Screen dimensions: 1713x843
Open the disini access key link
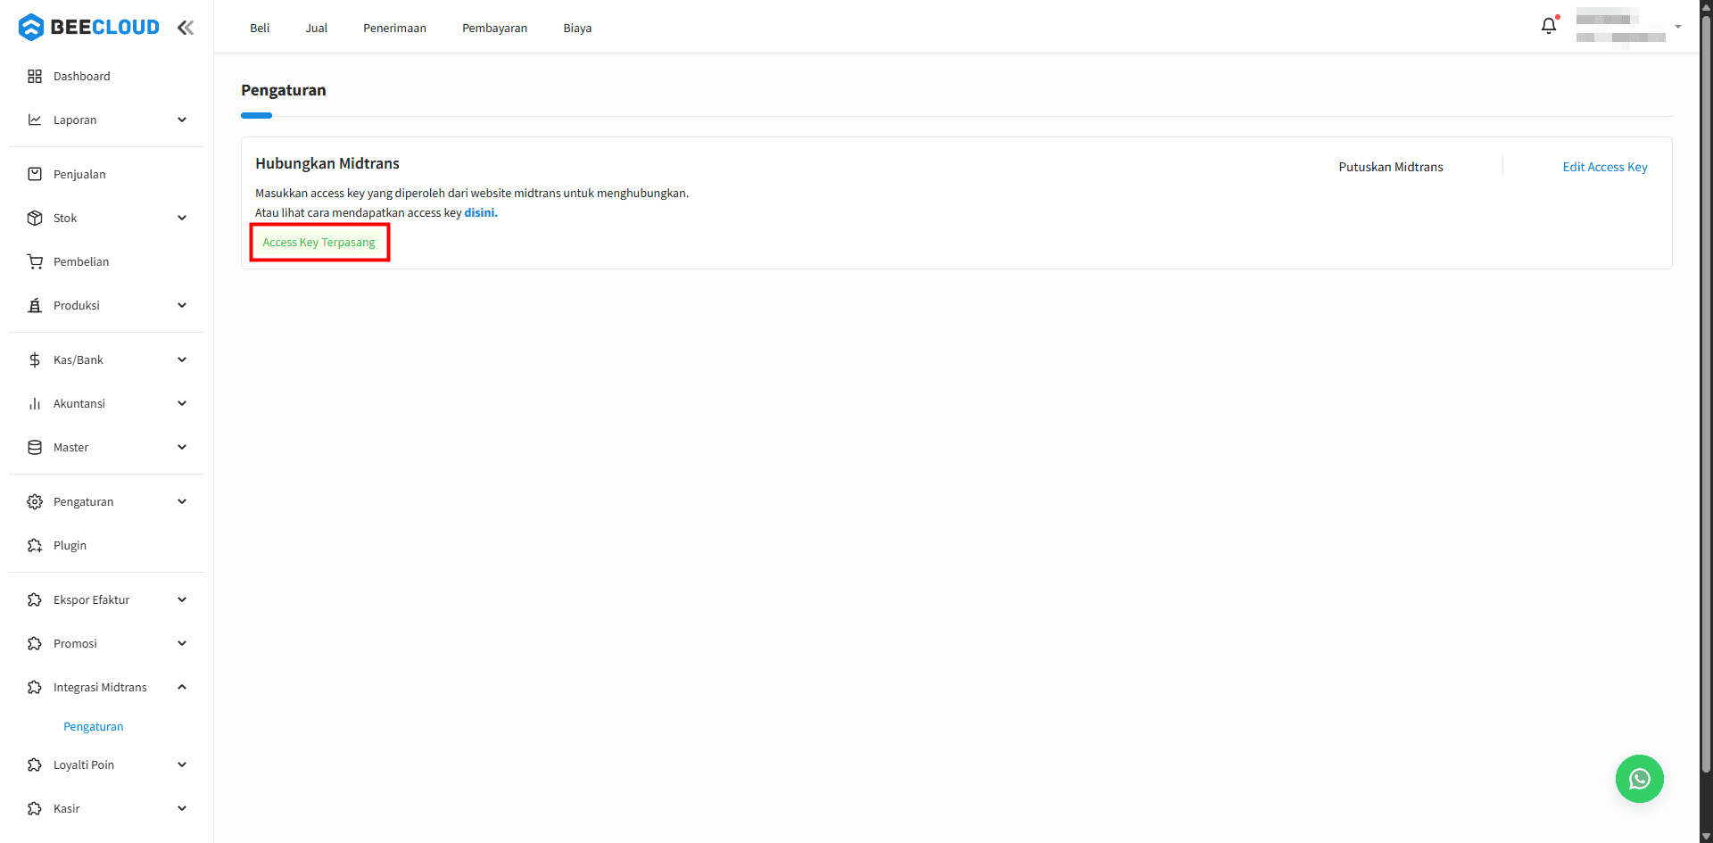(481, 213)
